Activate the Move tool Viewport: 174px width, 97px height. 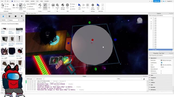tap(17, 6)
